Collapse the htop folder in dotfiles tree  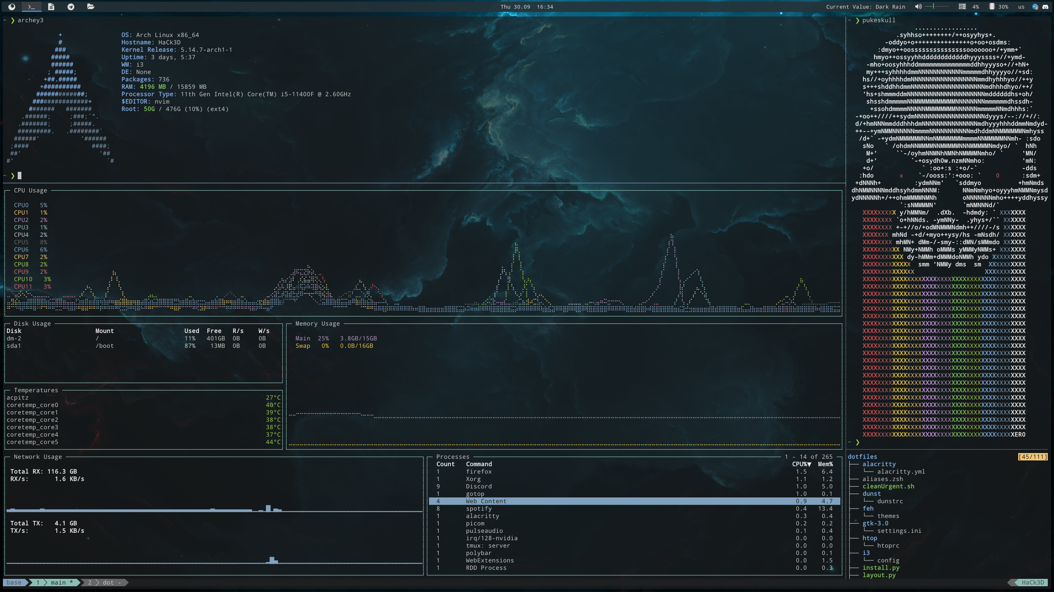(870, 538)
